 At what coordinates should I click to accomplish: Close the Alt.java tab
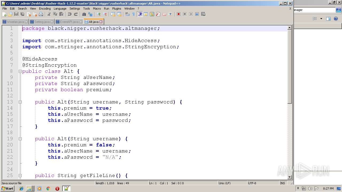pos(101,22)
